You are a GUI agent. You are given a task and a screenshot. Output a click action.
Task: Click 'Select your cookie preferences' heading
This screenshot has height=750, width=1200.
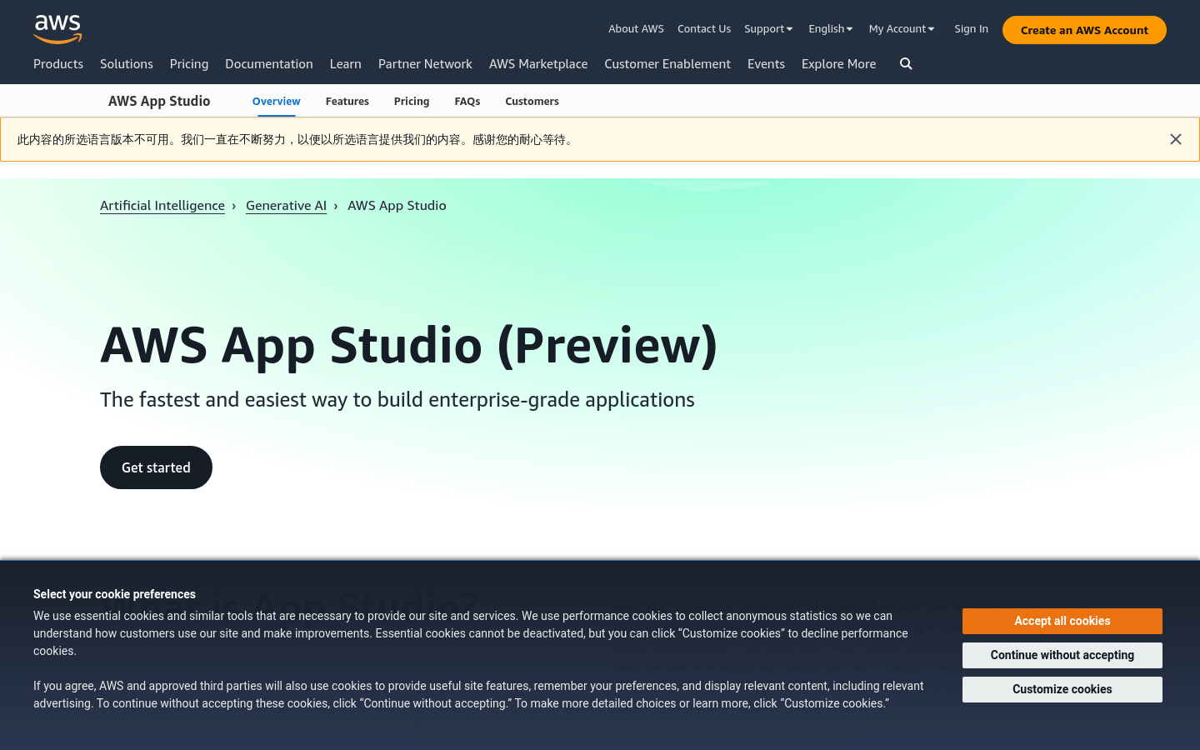click(114, 594)
